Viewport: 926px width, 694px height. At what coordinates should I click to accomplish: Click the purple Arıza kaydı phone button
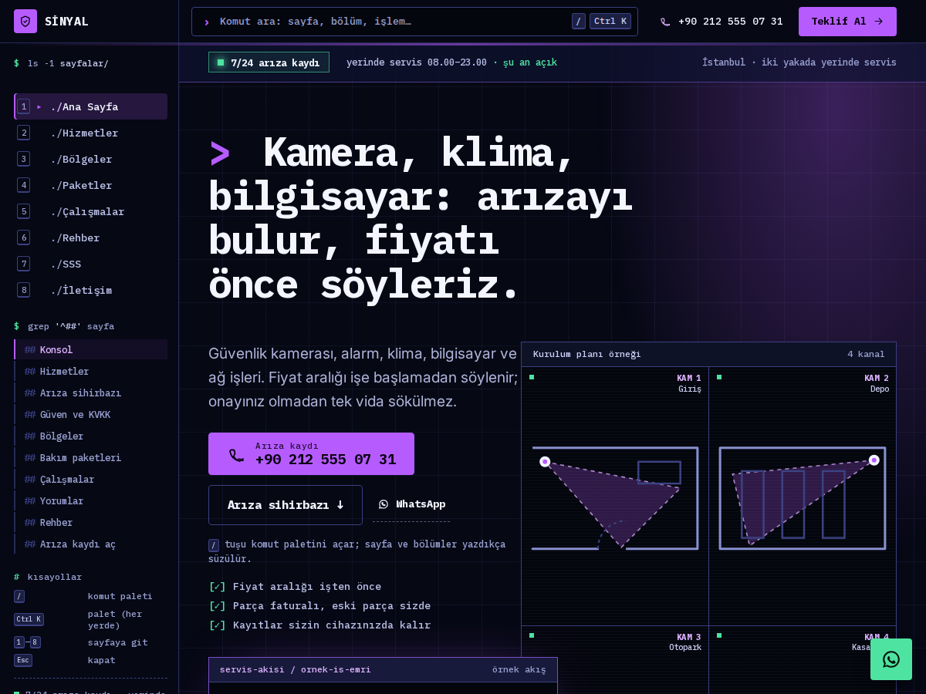[311, 453]
